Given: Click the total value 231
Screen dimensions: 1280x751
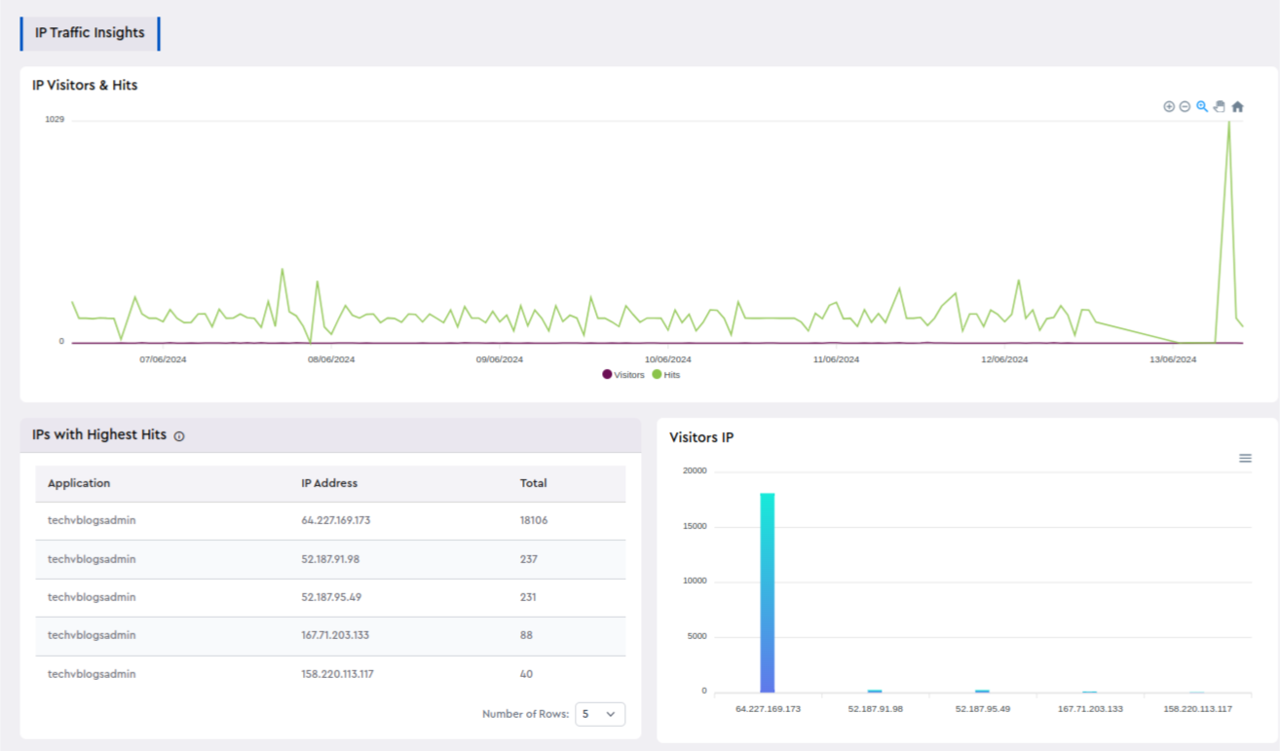Looking at the screenshot, I should pyautogui.click(x=528, y=597).
